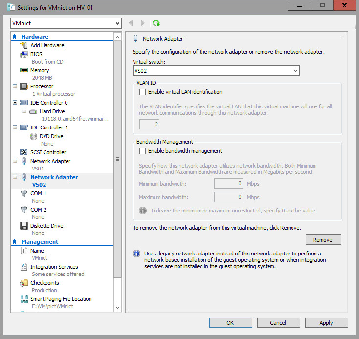Click the '2048 MB' memory value text
Viewport: 359px width, 339px height.
point(42,78)
